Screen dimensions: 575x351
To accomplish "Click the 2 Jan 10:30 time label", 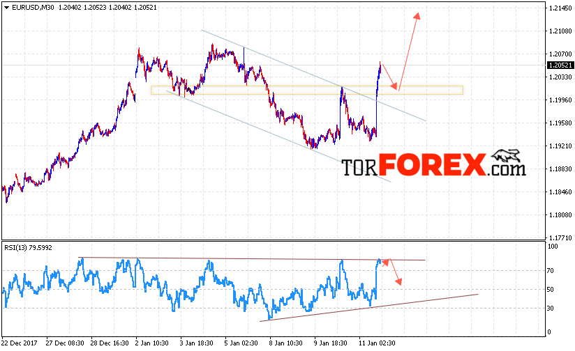I will [x=152, y=343].
